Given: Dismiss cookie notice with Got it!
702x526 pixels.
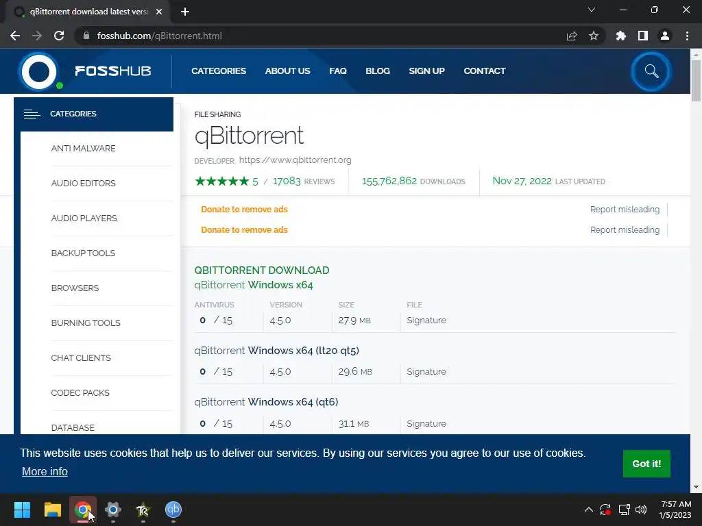Looking at the screenshot, I should pos(646,464).
